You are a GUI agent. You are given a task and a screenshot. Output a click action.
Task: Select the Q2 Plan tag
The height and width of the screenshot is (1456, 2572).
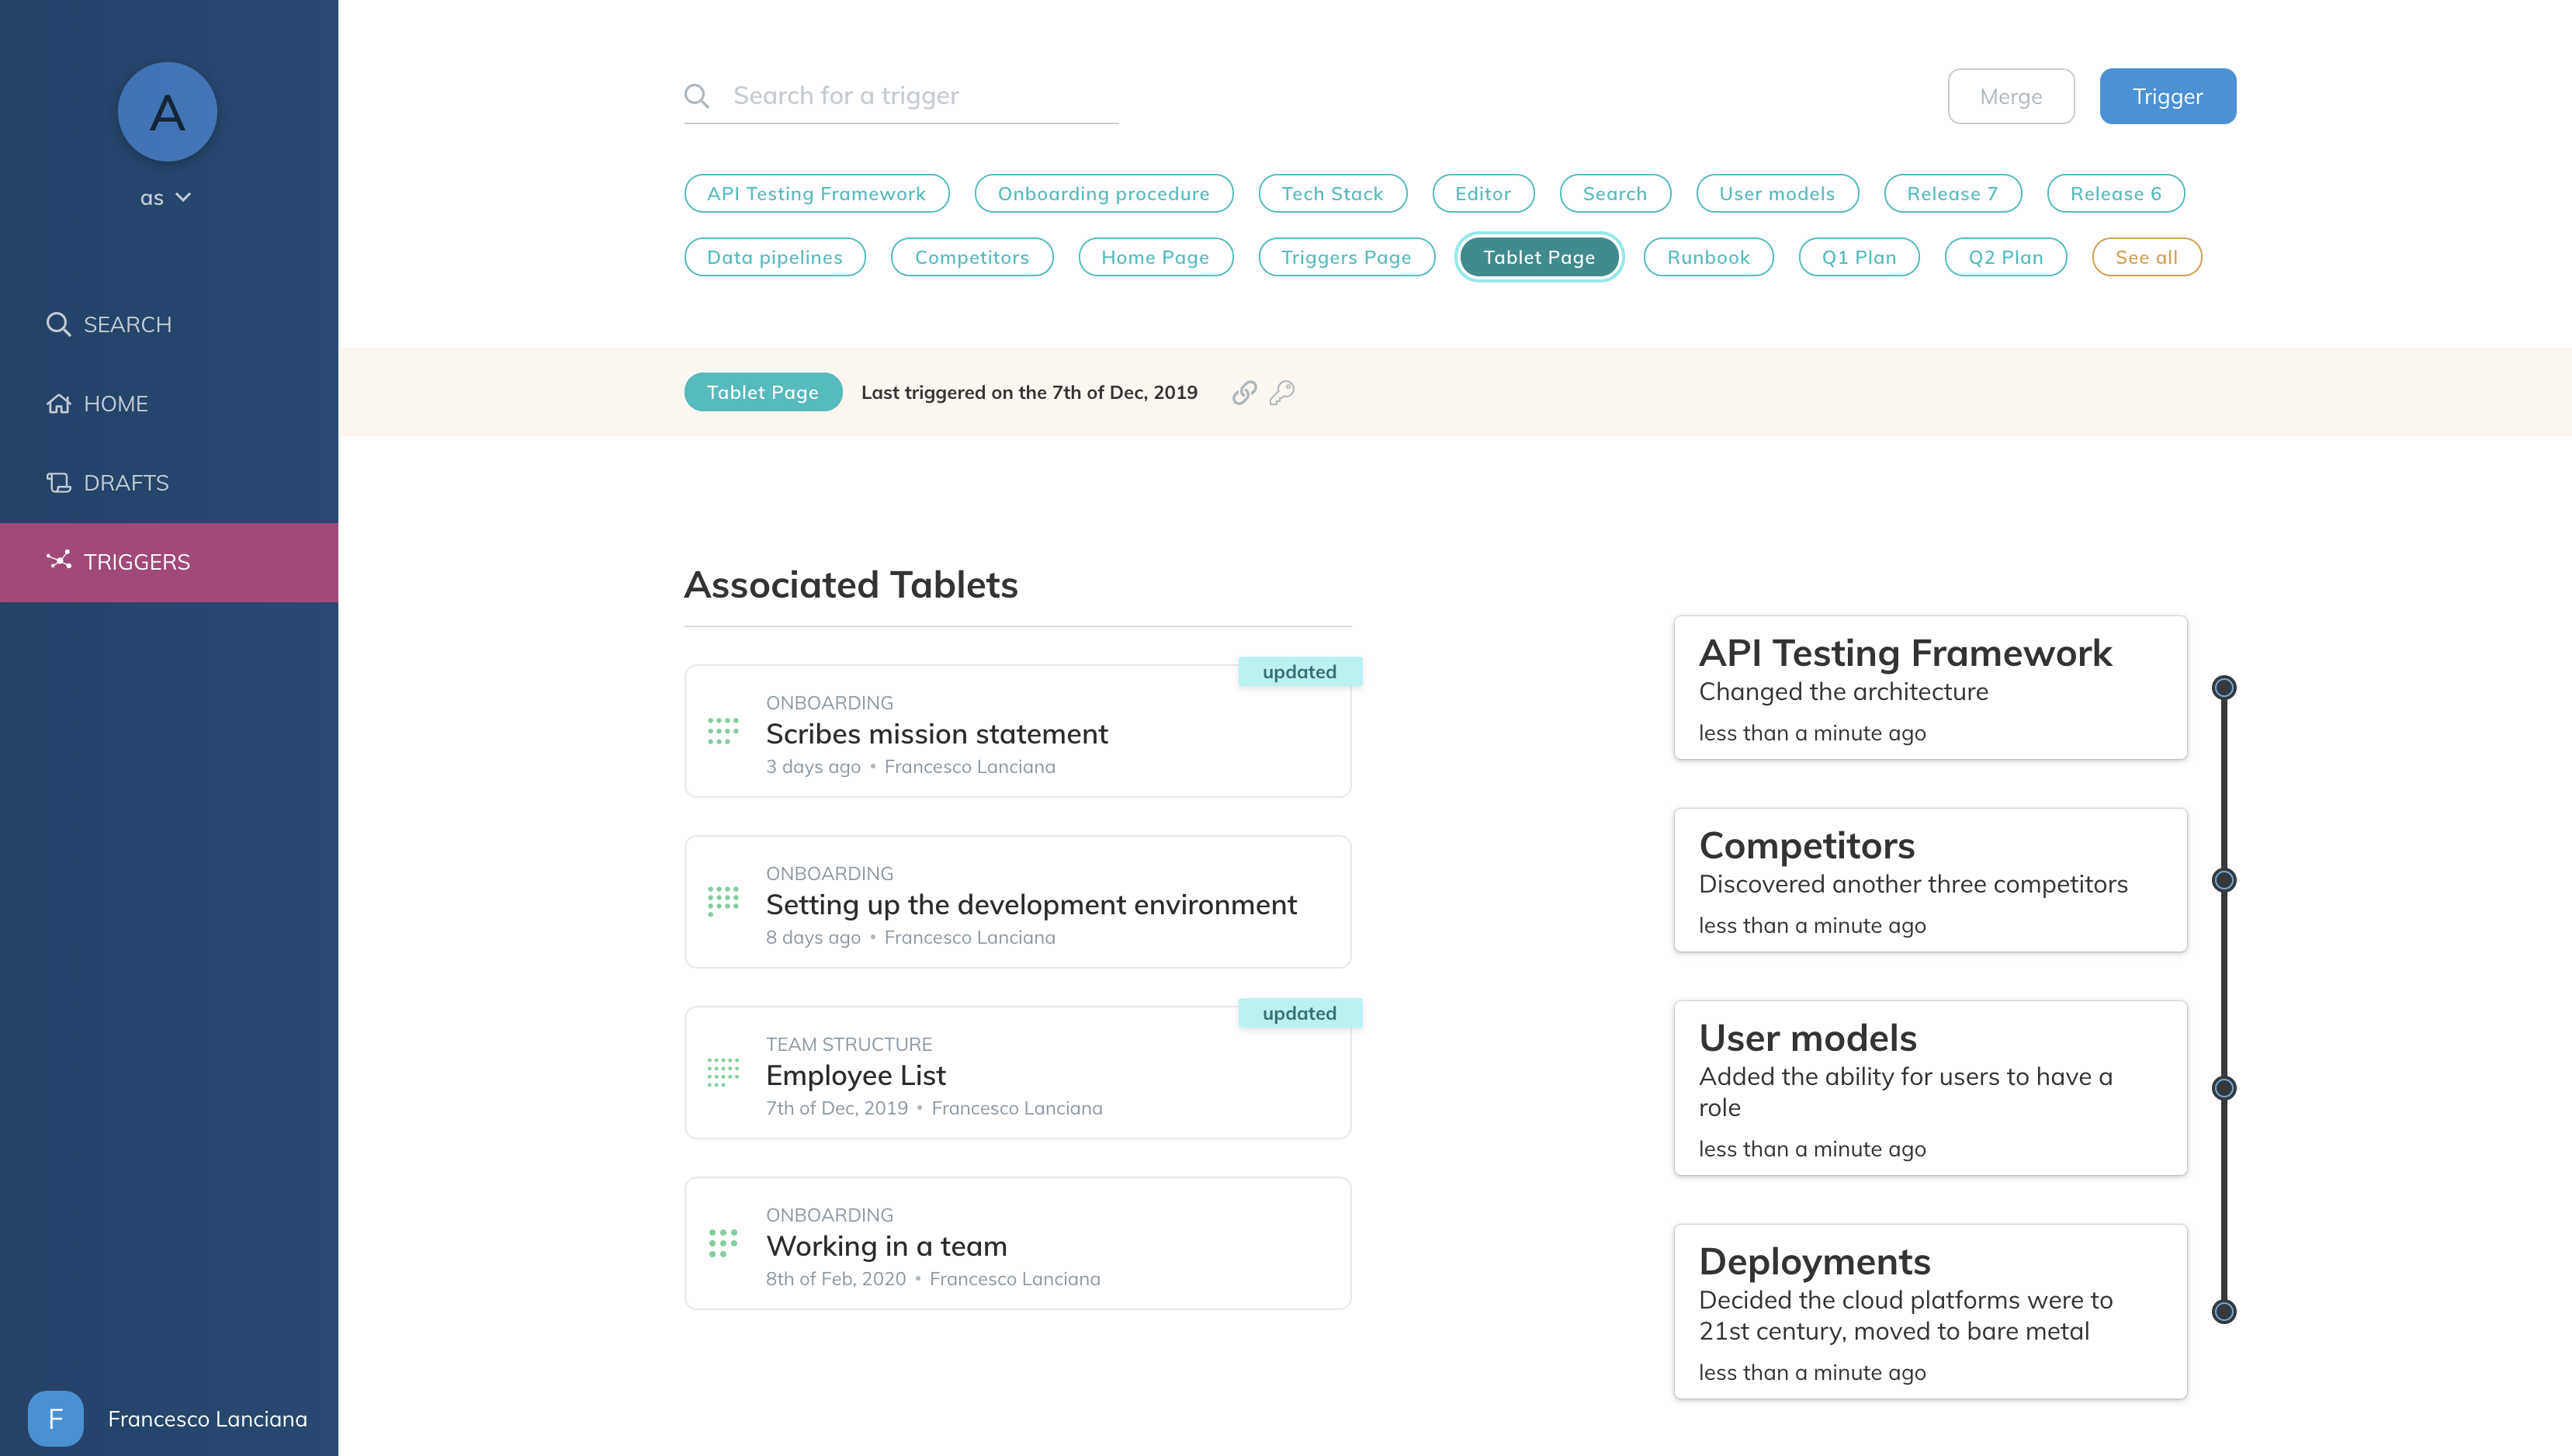[x=2005, y=257]
